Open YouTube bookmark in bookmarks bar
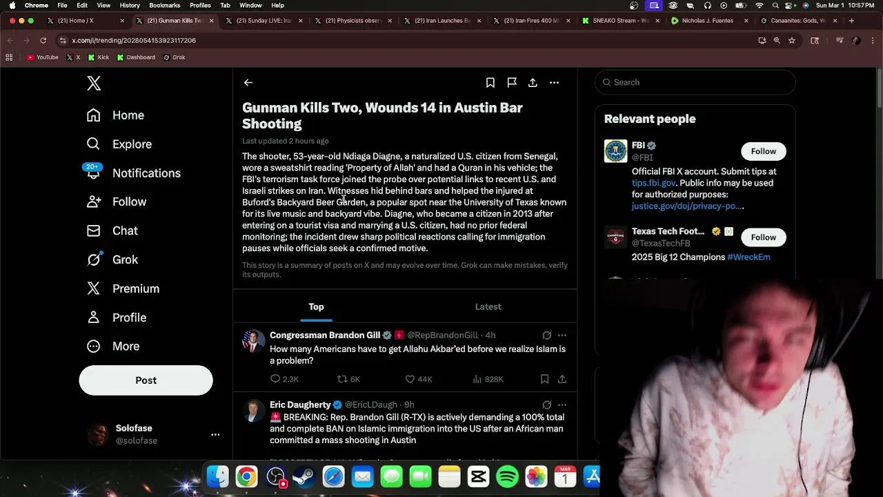 coord(42,57)
